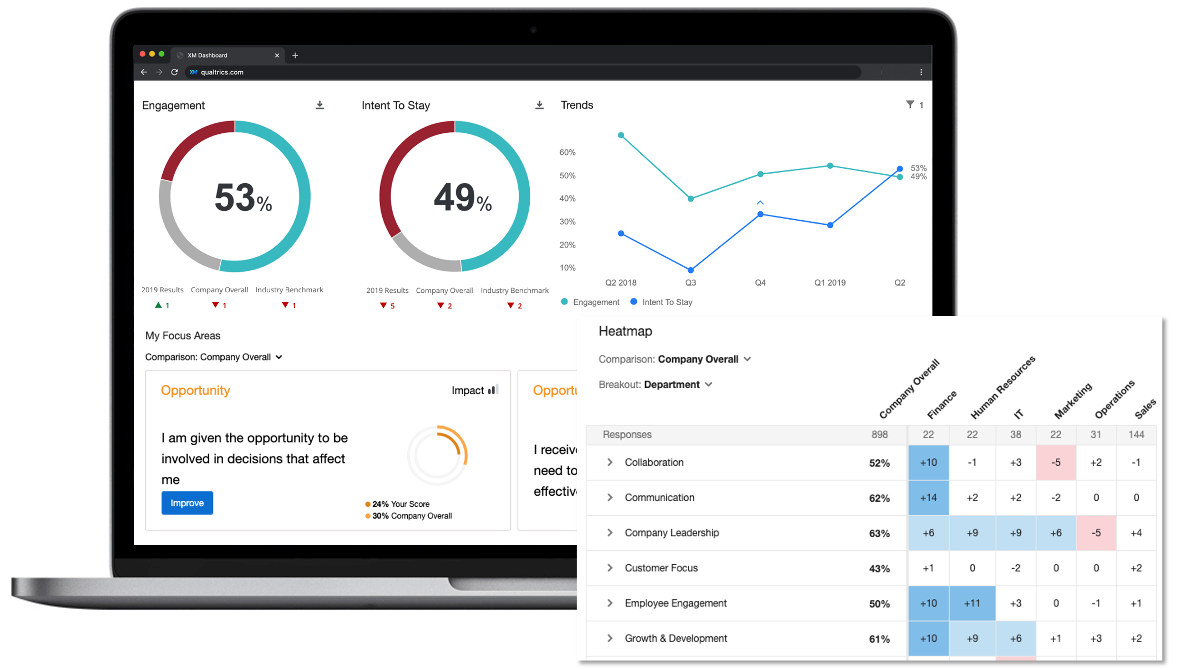Click the 898 responses value
The height and width of the screenshot is (670, 1179).
(880, 435)
